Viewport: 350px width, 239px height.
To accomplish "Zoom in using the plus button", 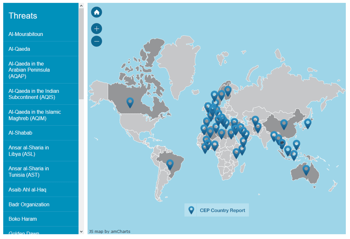I will point(97,28).
